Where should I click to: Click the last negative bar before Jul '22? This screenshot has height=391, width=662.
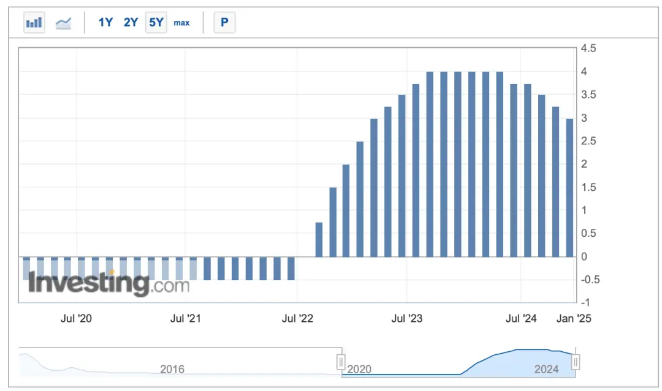(x=291, y=269)
